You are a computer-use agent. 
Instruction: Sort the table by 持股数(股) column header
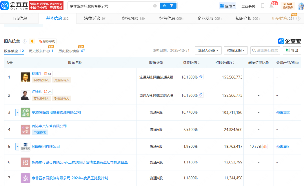225,63
